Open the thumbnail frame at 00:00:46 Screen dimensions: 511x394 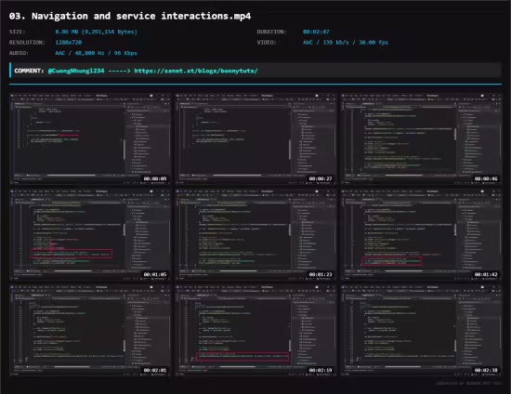pyautogui.click(x=421, y=139)
